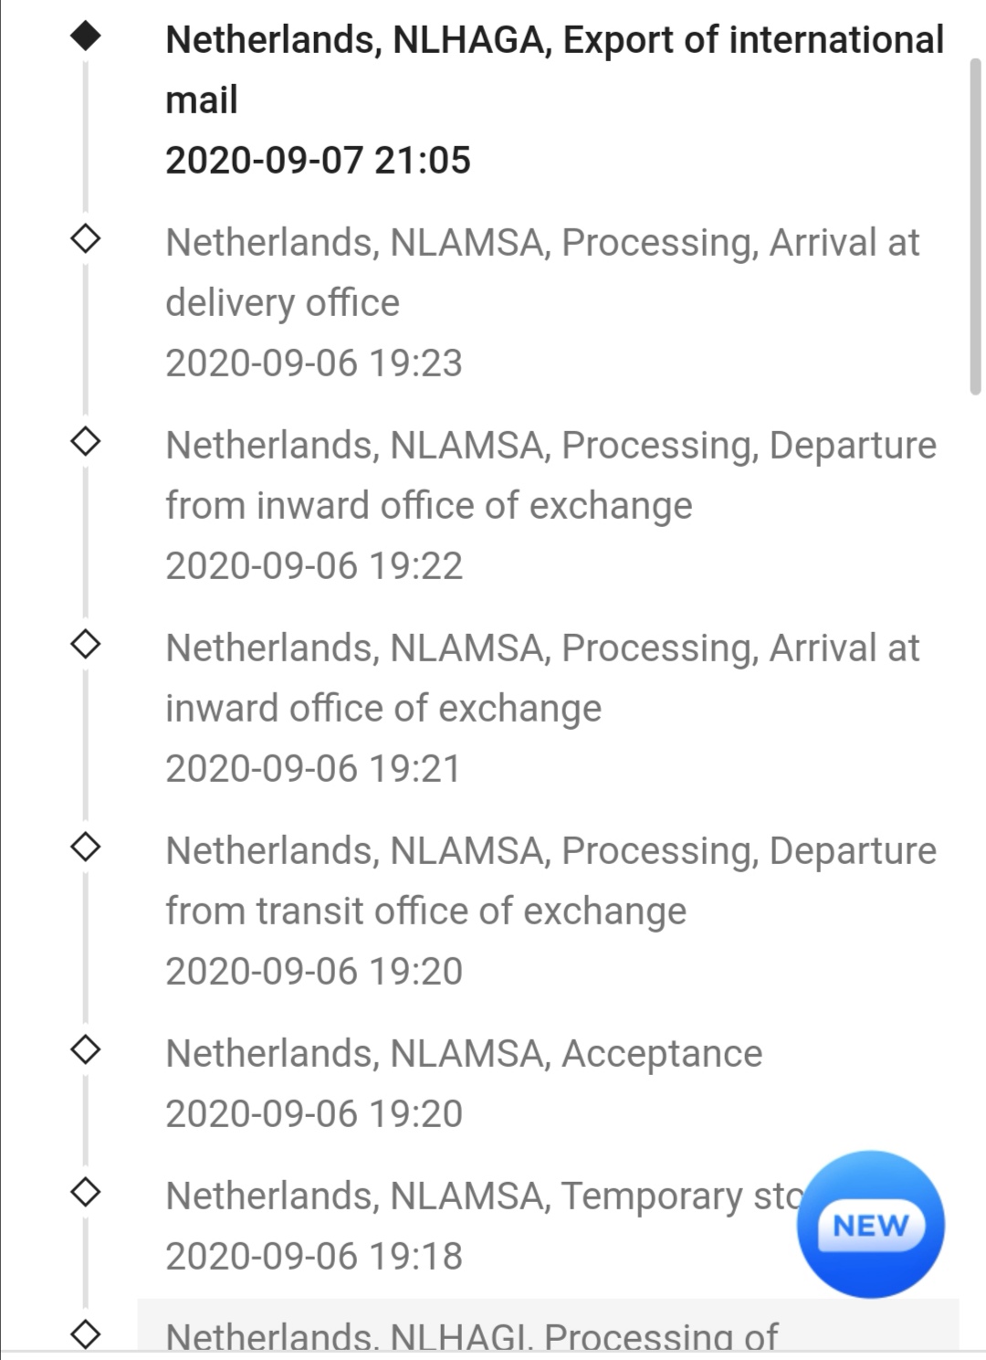The height and width of the screenshot is (1360, 986).
Task: Select Departure from inward office of exchange entry
Action: 551,506
